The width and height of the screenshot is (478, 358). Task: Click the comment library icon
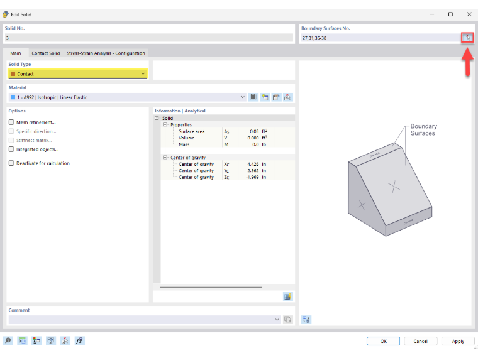[x=287, y=319]
